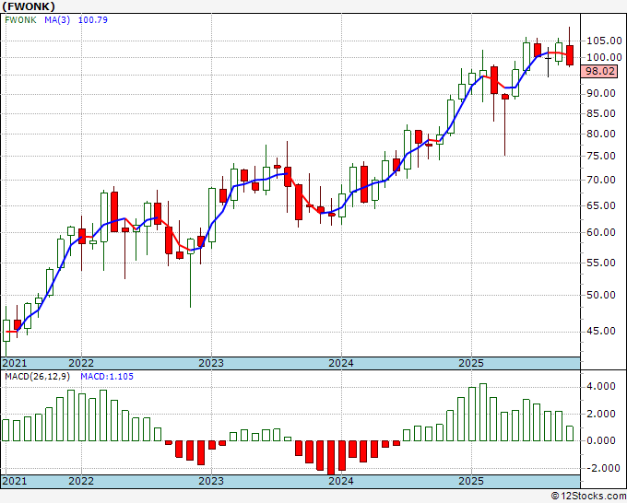
Task: Click the 45.00 price axis label
Action: coord(601,332)
